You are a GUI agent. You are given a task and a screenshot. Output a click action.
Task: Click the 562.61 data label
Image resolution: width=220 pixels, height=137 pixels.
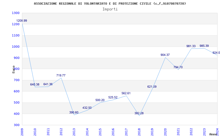coord(126,93)
